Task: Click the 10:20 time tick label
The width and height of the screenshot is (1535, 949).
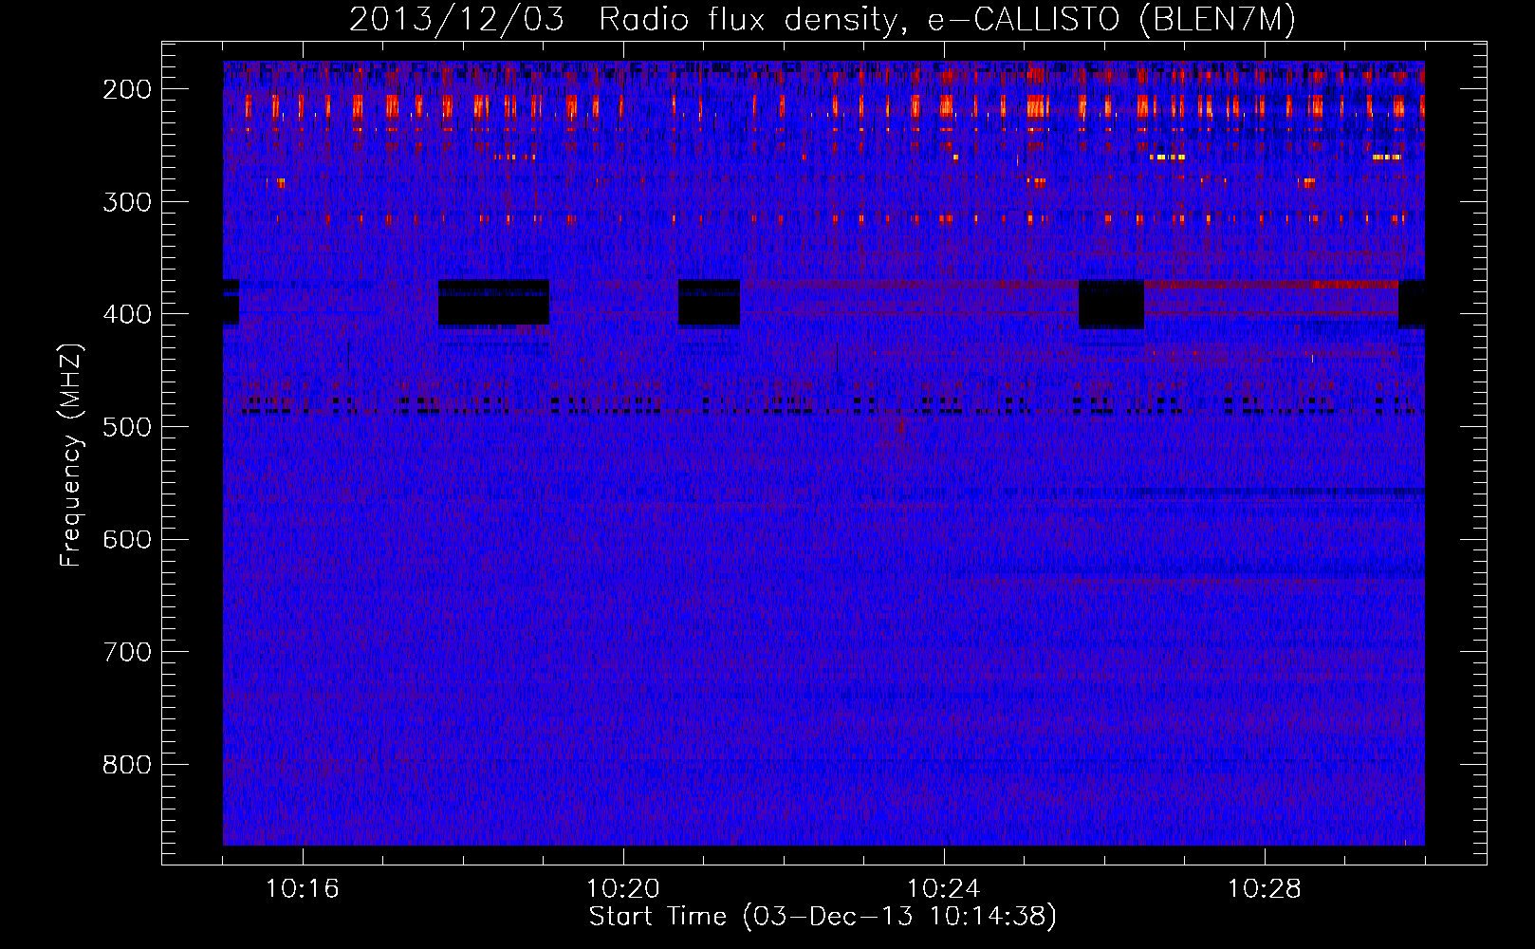Action: click(623, 889)
